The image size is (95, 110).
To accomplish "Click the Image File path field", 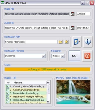I will pos(37,14).
